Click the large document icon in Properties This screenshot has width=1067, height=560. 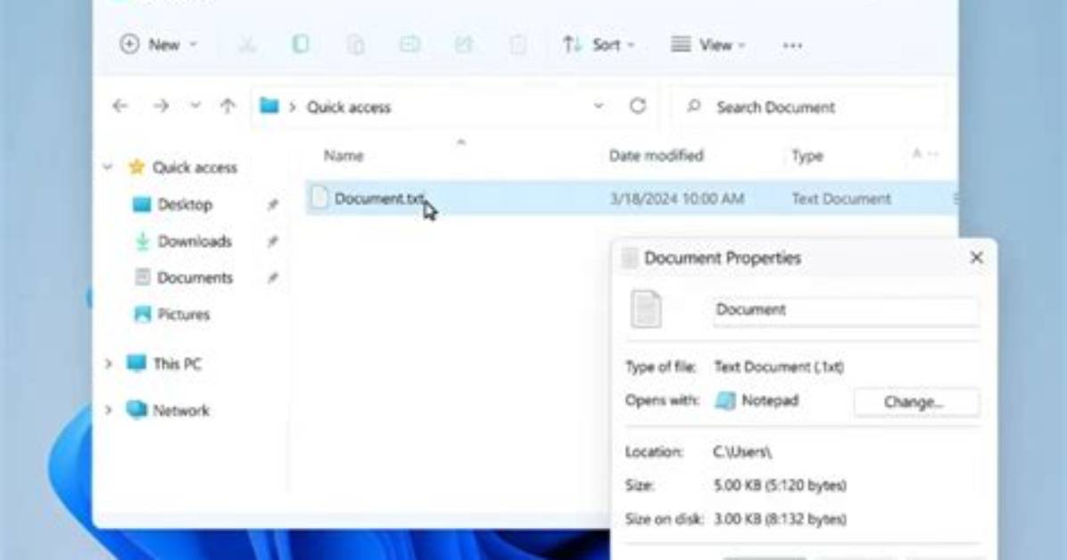[646, 309]
